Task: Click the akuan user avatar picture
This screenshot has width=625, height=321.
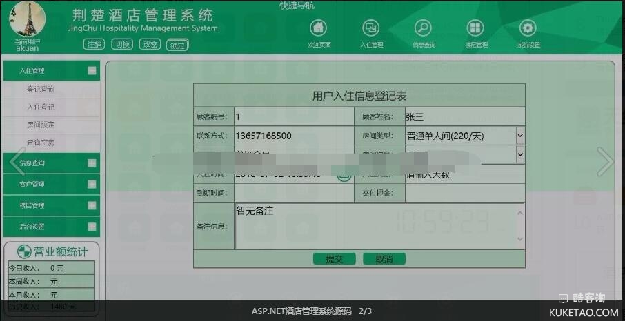Action: point(28,19)
